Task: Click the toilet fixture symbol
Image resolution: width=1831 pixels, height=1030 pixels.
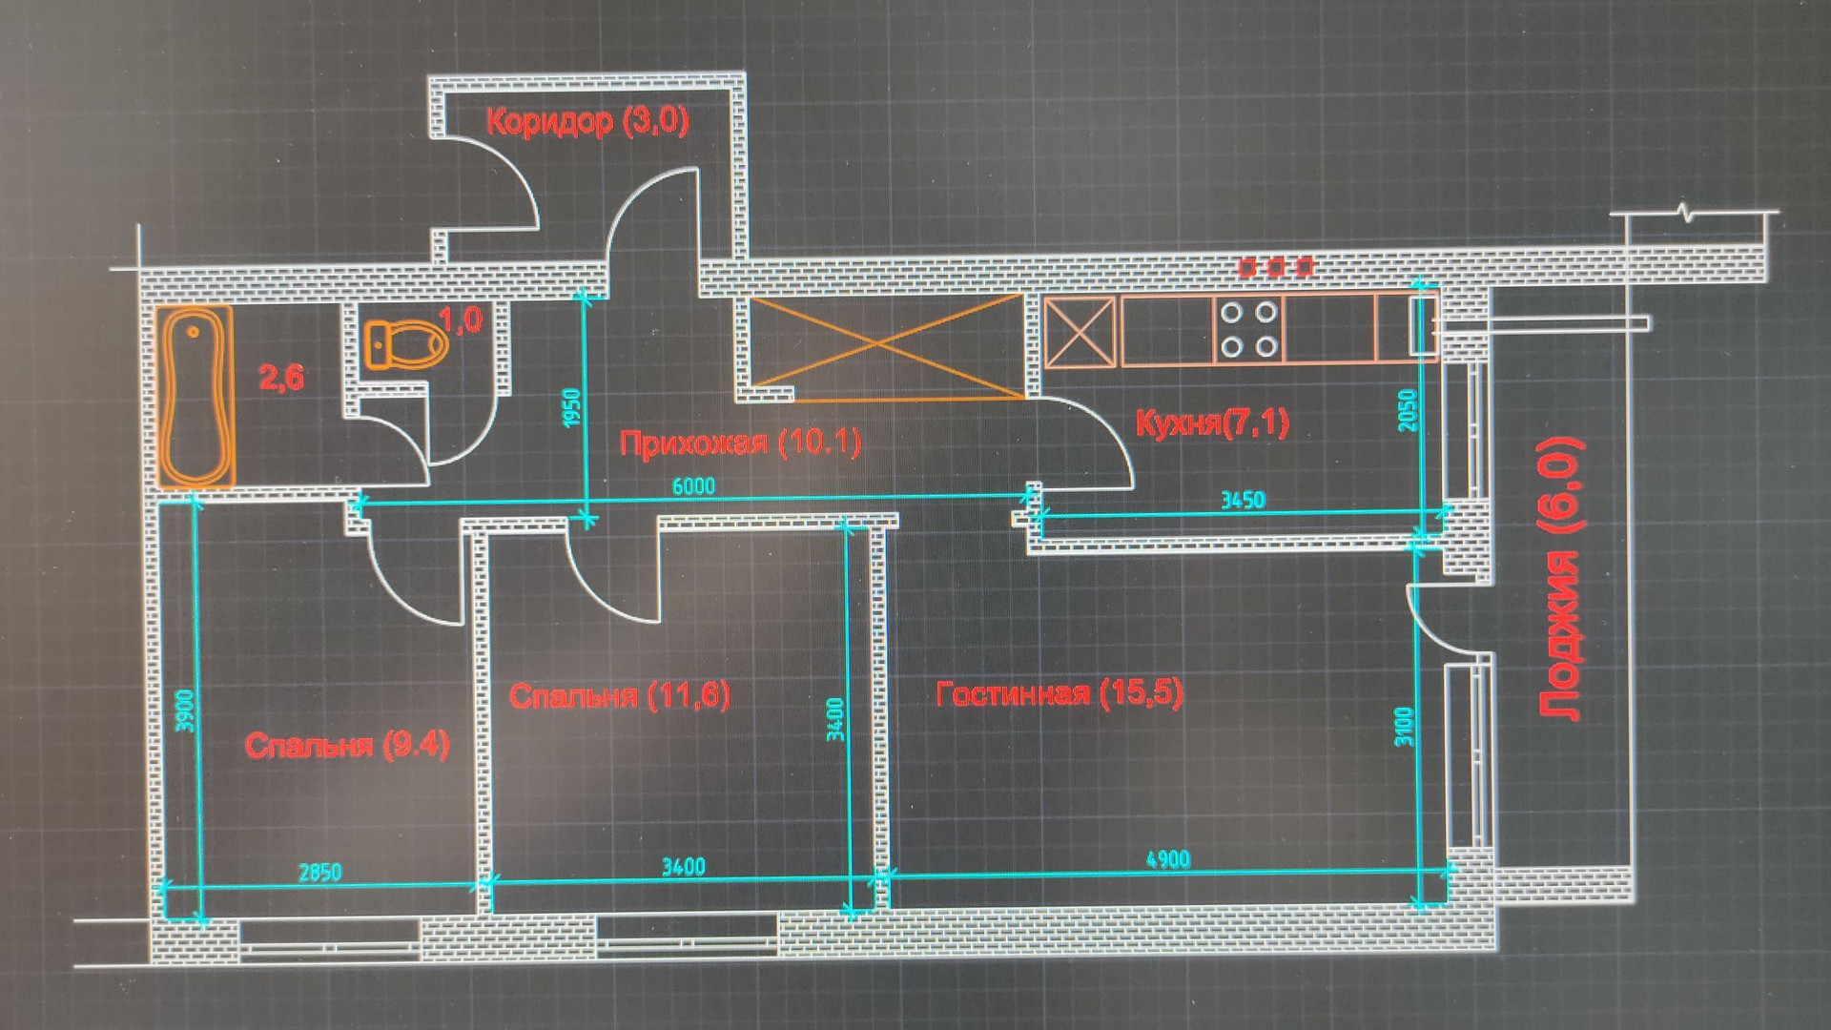Action: click(x=406, y=343)
